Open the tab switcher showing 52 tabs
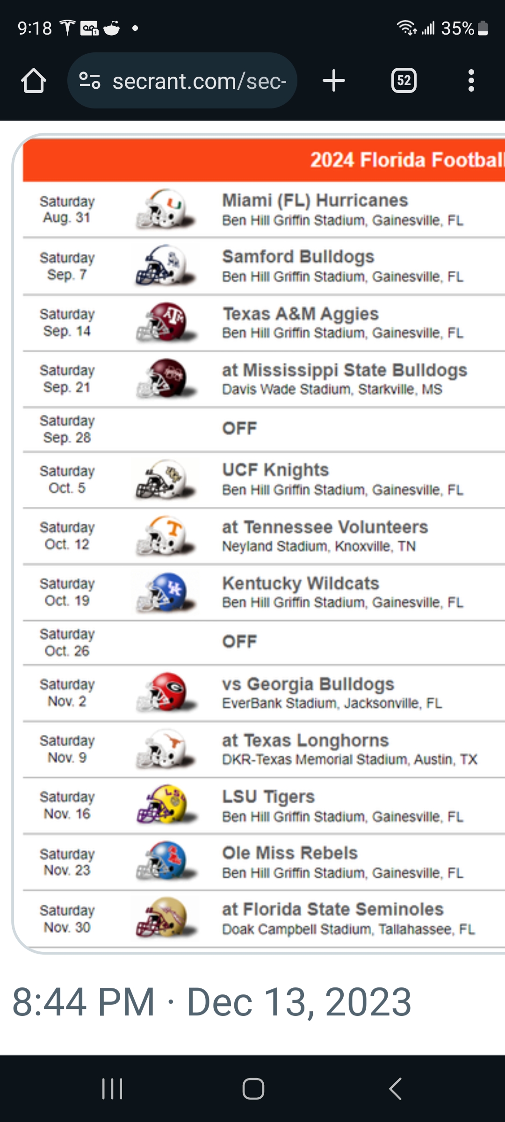Screen dimensions: 505x1122 pos(404,80)
